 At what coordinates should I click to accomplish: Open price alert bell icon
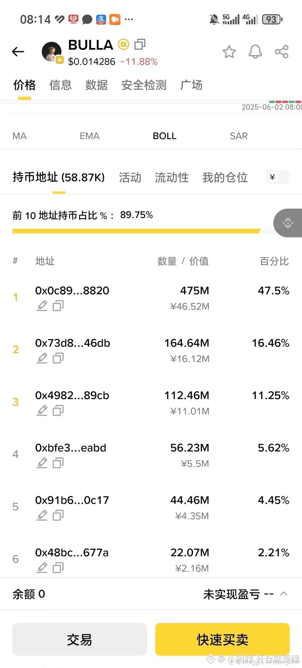pyautogui.click(x=255, y=52)
